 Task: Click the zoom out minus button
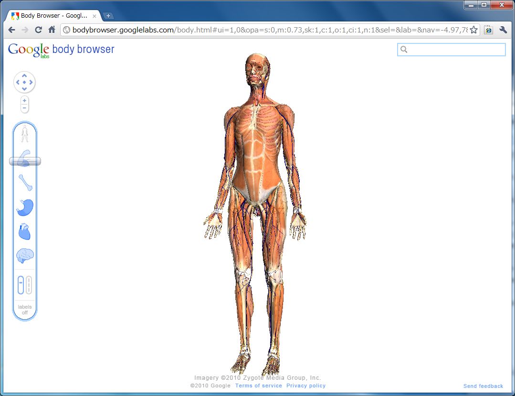pos(24,108)
